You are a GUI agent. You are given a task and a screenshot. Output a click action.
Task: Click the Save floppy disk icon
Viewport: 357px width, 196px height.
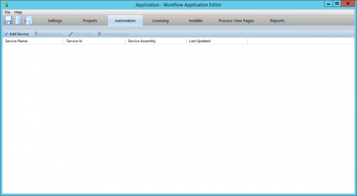[9, 21]
